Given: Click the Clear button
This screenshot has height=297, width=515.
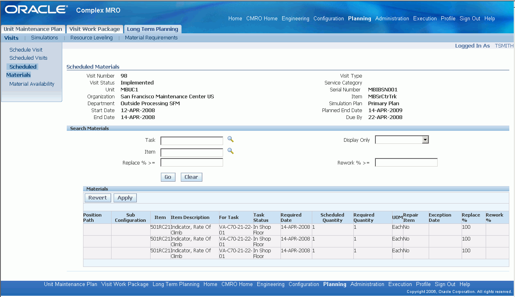Looking at the screenshot, I should (x=191, y=177).
